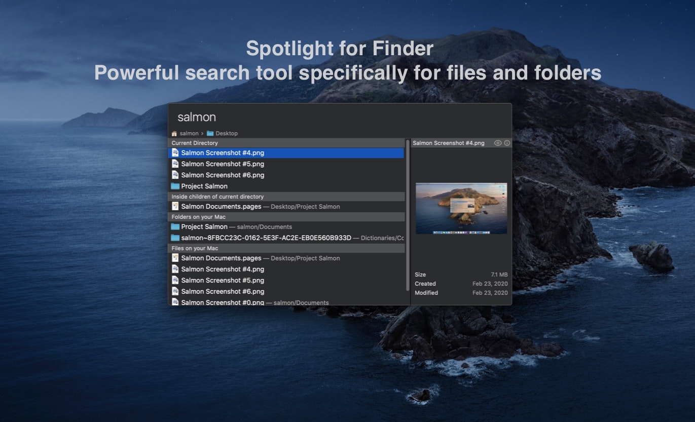
Task: Click the results list vertical scrollbar
Action: (408, 215)
